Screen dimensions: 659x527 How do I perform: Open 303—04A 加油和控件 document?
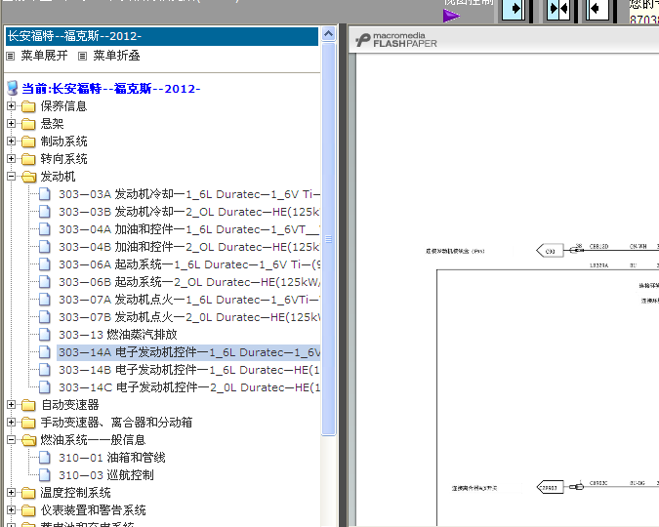tap(189, 229)
